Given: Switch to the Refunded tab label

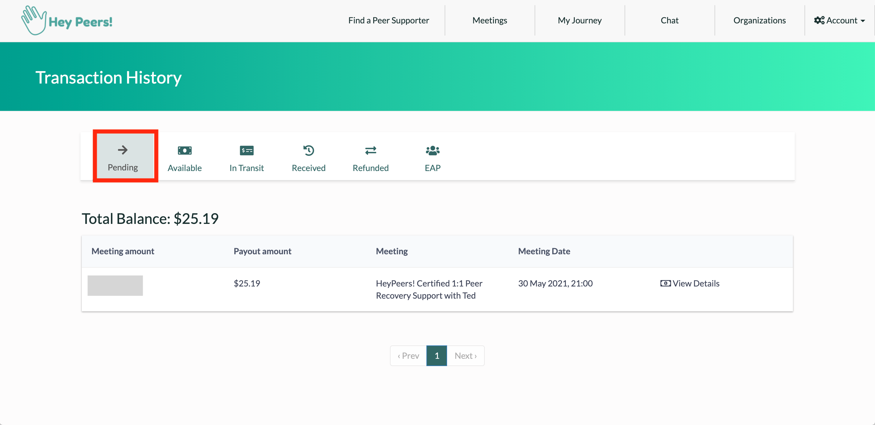Looking at the screenshot, I should click(x=370, y=168).
